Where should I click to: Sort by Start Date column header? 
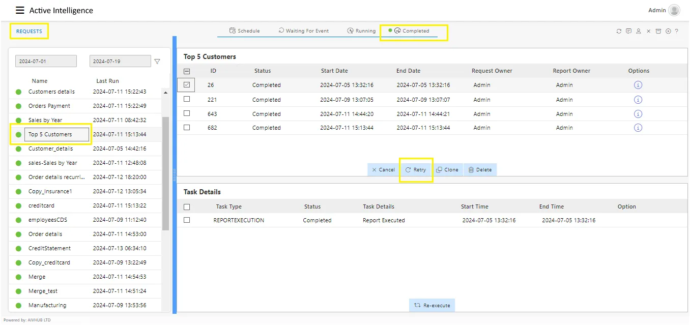[334, 71]
